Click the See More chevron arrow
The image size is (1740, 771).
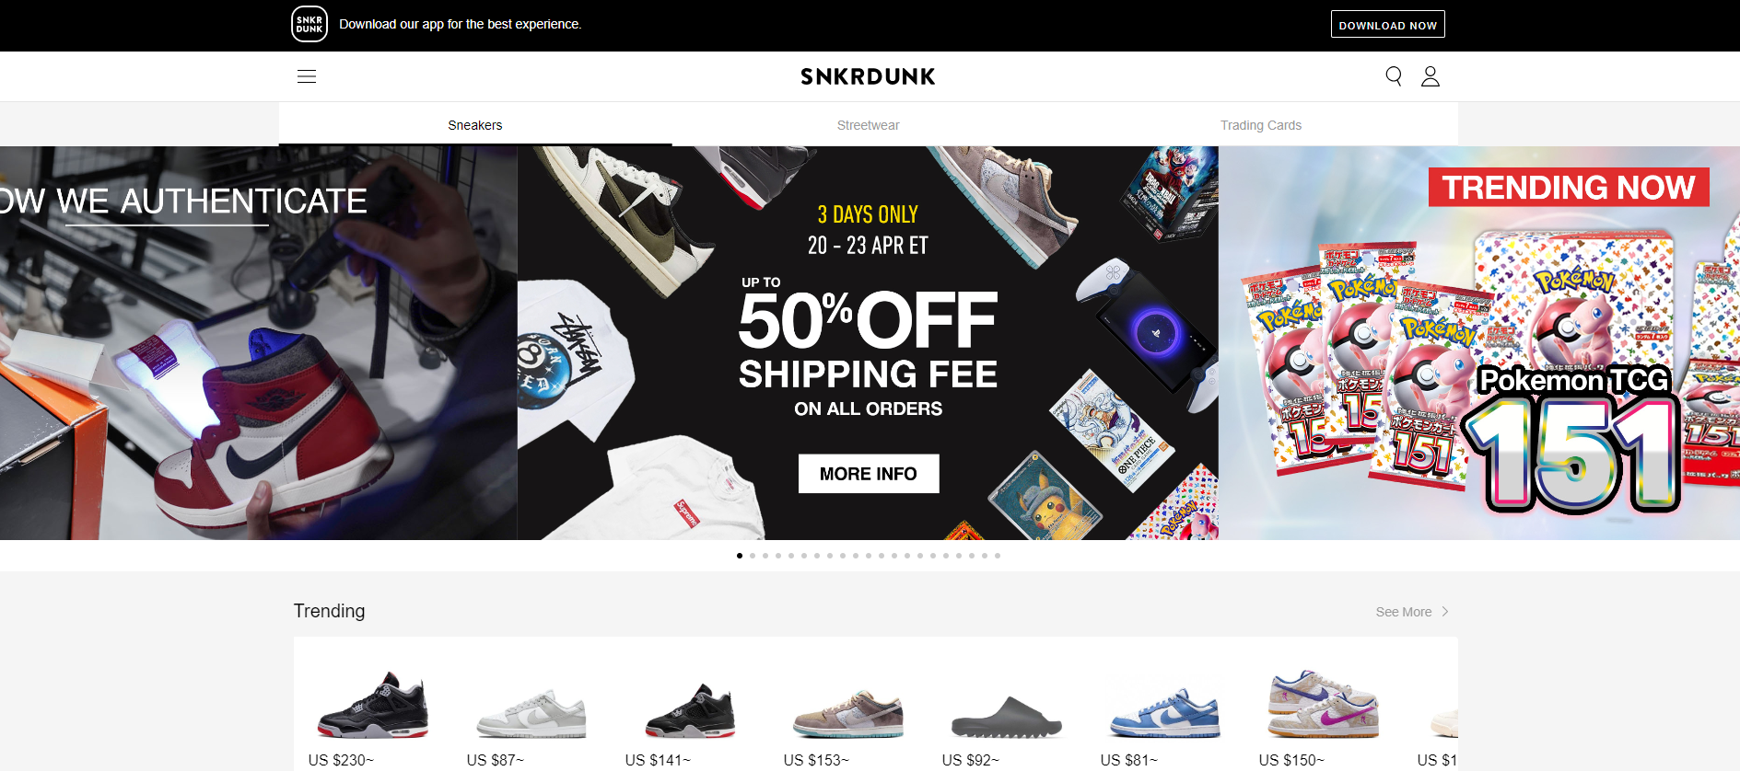[1445, 612]
